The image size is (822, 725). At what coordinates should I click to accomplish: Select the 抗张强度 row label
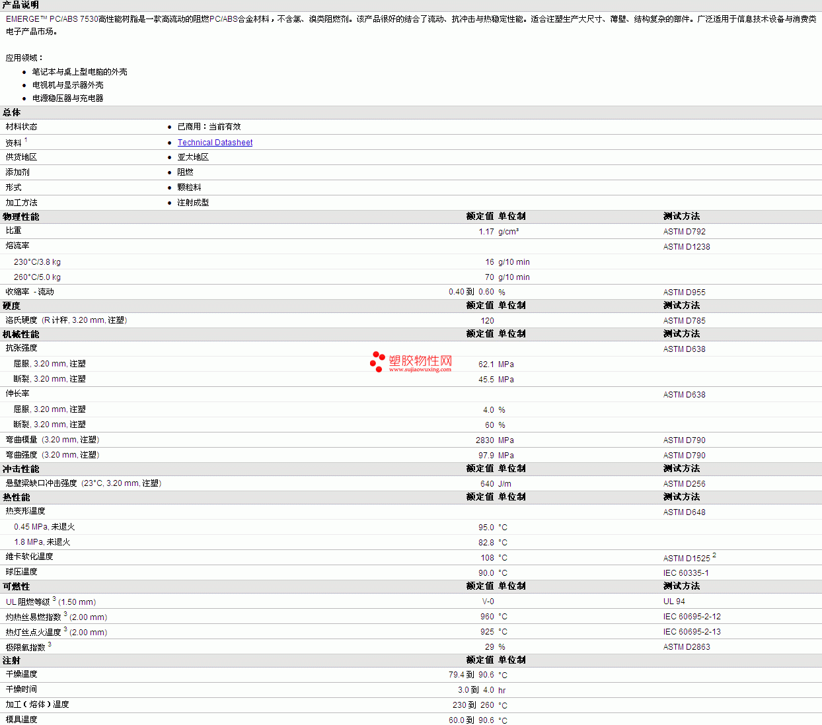coord(21,348)
